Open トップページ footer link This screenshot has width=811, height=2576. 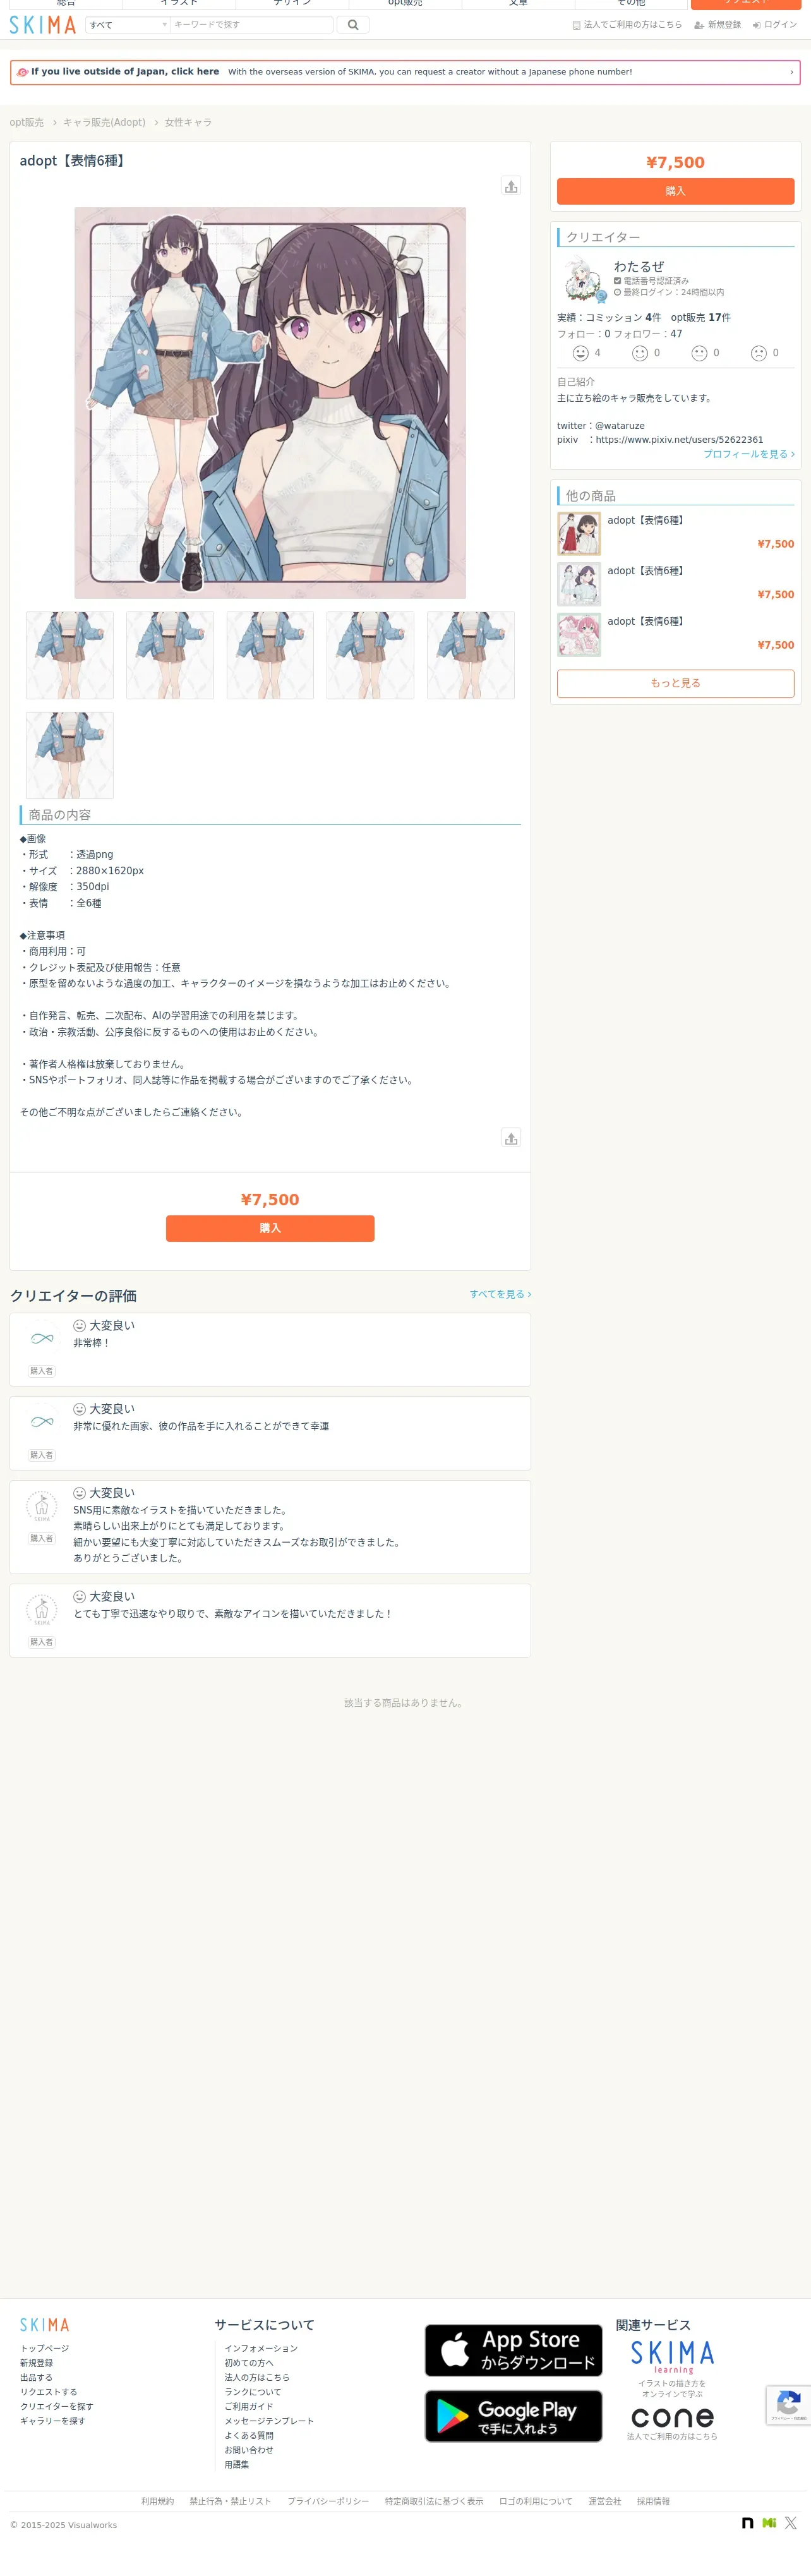[45, 2348]
